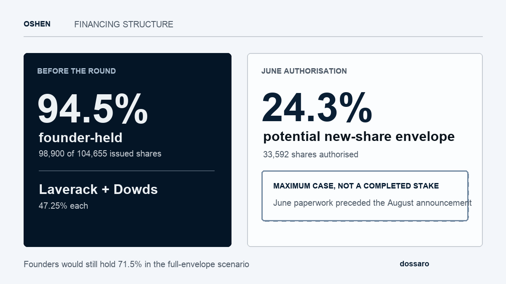Click the header horizontal rule

(x=253, y=37)
